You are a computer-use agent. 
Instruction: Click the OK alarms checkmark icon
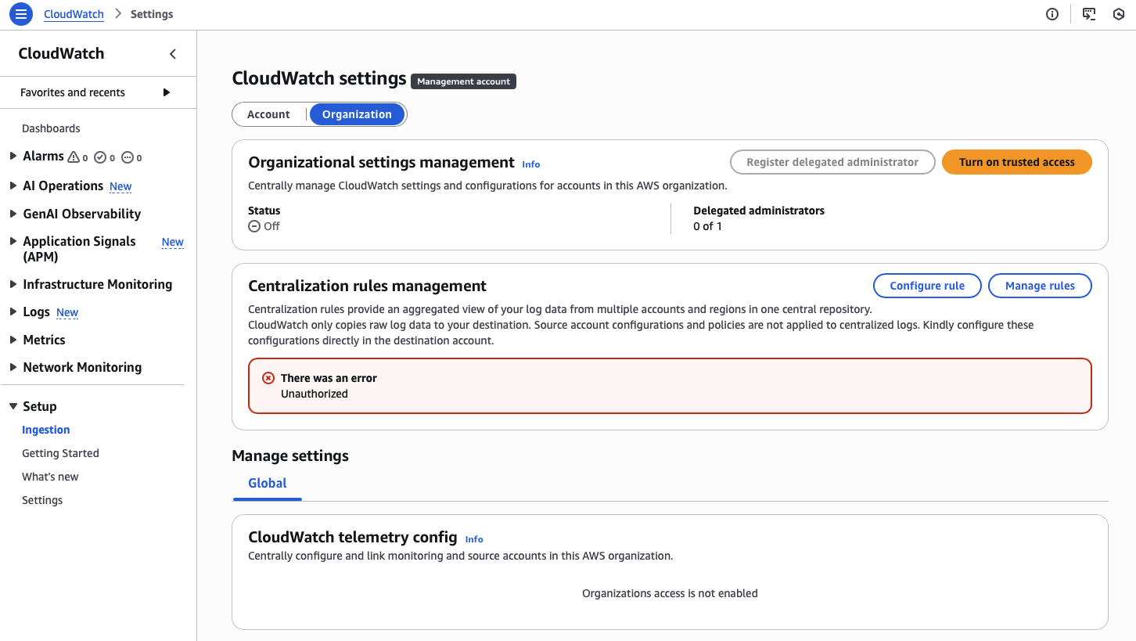100,157
